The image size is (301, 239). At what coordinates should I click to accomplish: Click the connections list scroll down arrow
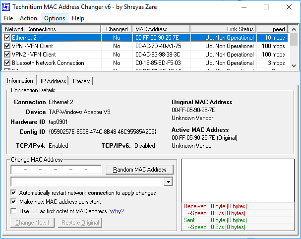294,65
